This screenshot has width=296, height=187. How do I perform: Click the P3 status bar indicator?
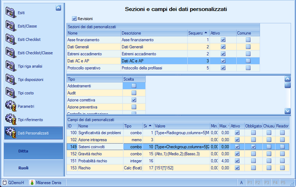coord(267,183)
